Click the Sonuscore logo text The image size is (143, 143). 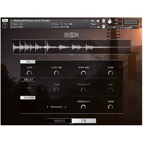pos(71,35)
